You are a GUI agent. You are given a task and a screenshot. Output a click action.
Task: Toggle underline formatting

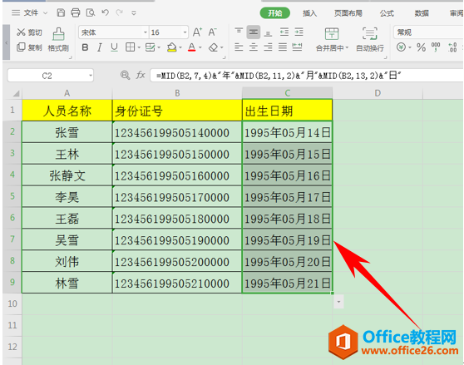[114, 47]
